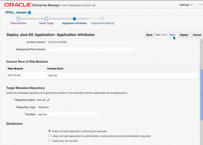Click the Target Metadata Repository heading
Viewport: 203px width, 145px height.
[x=25, y=88]
